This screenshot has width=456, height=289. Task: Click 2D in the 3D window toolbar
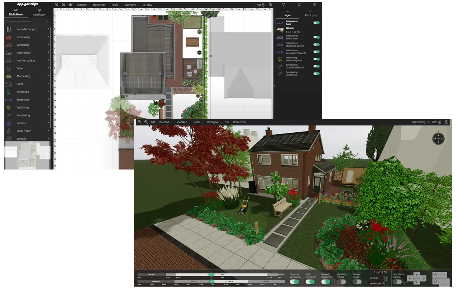[227, 122]
